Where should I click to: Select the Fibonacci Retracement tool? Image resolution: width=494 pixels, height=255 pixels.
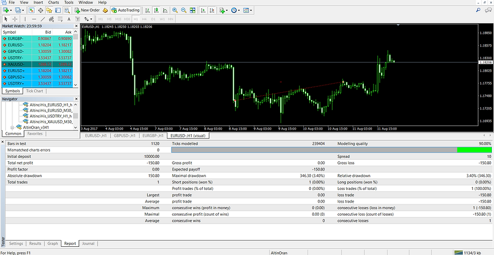pos(60,19)
